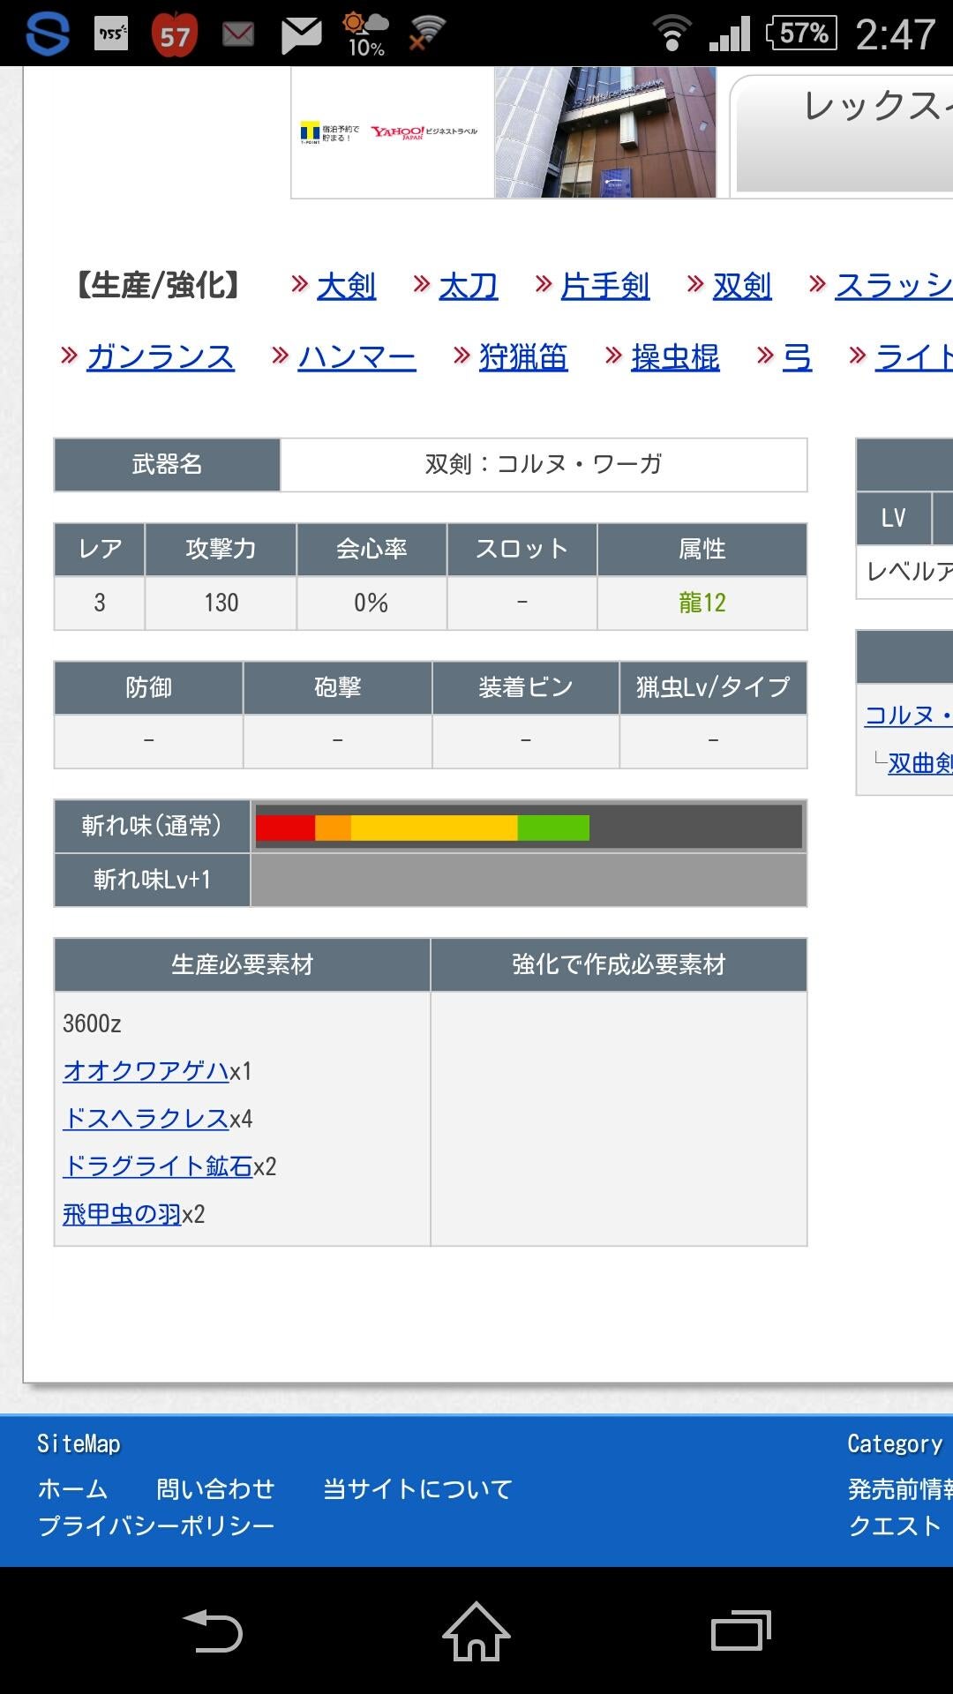Open the ガンランス weapon category link
Image resolution: width=953 pixels, height=1694 pixels.
[161, 356]
